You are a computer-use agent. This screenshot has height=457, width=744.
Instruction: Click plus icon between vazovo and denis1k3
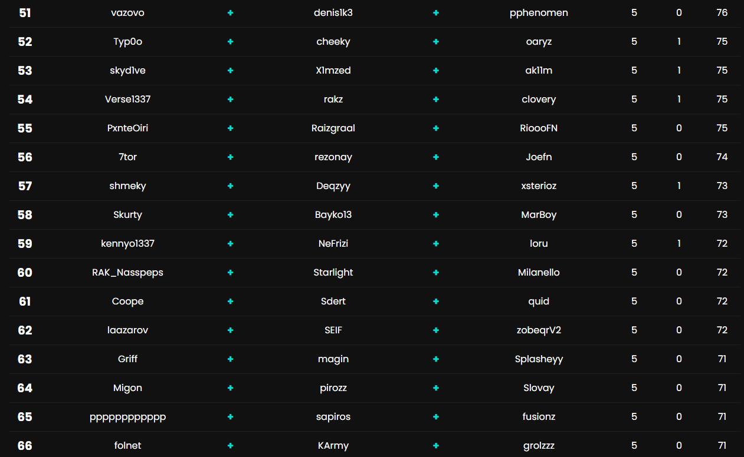231,13
